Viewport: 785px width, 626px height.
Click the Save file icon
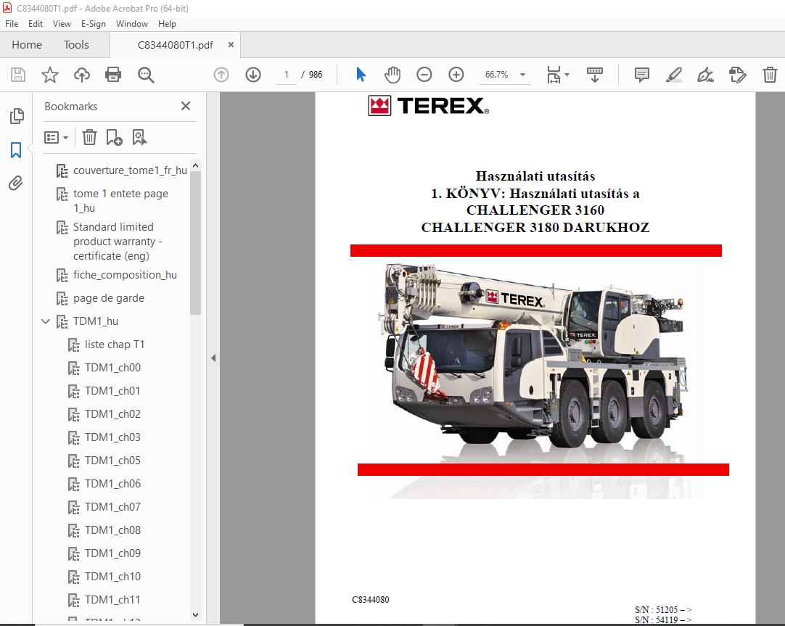(x=18, y=75)
